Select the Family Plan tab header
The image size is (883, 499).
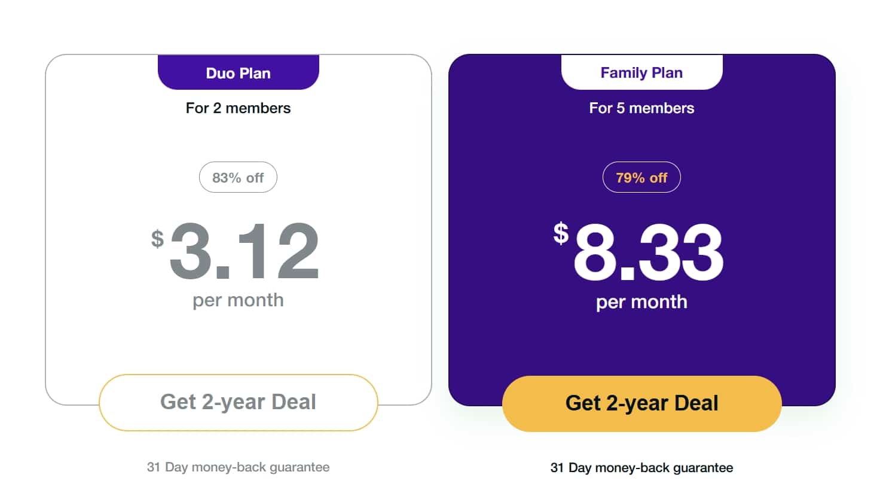click(x=641, y=72)
